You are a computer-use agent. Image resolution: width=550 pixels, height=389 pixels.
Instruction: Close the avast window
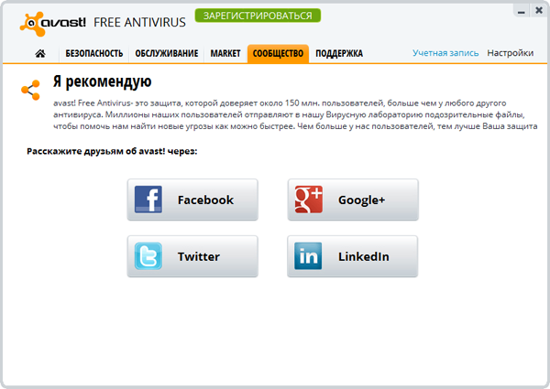(539, 10)
